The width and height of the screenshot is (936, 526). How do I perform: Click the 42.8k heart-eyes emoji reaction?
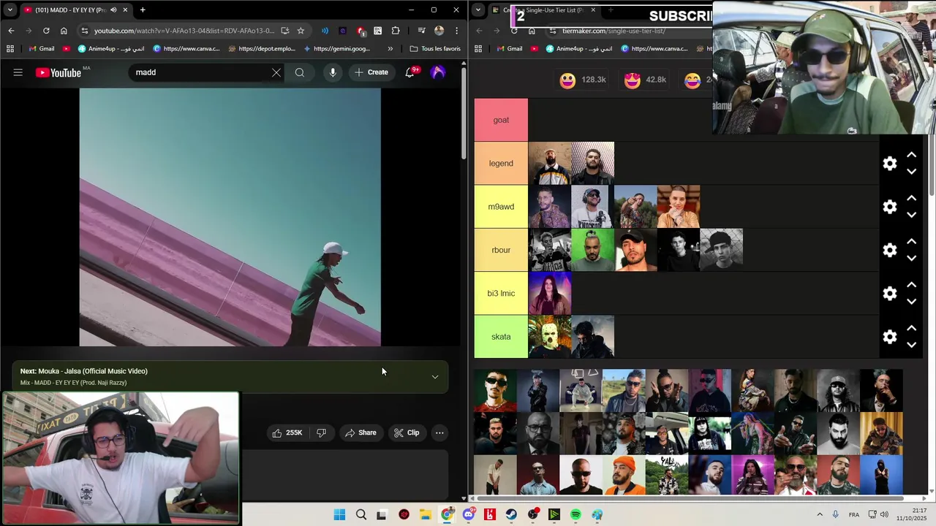pos(646,80)
